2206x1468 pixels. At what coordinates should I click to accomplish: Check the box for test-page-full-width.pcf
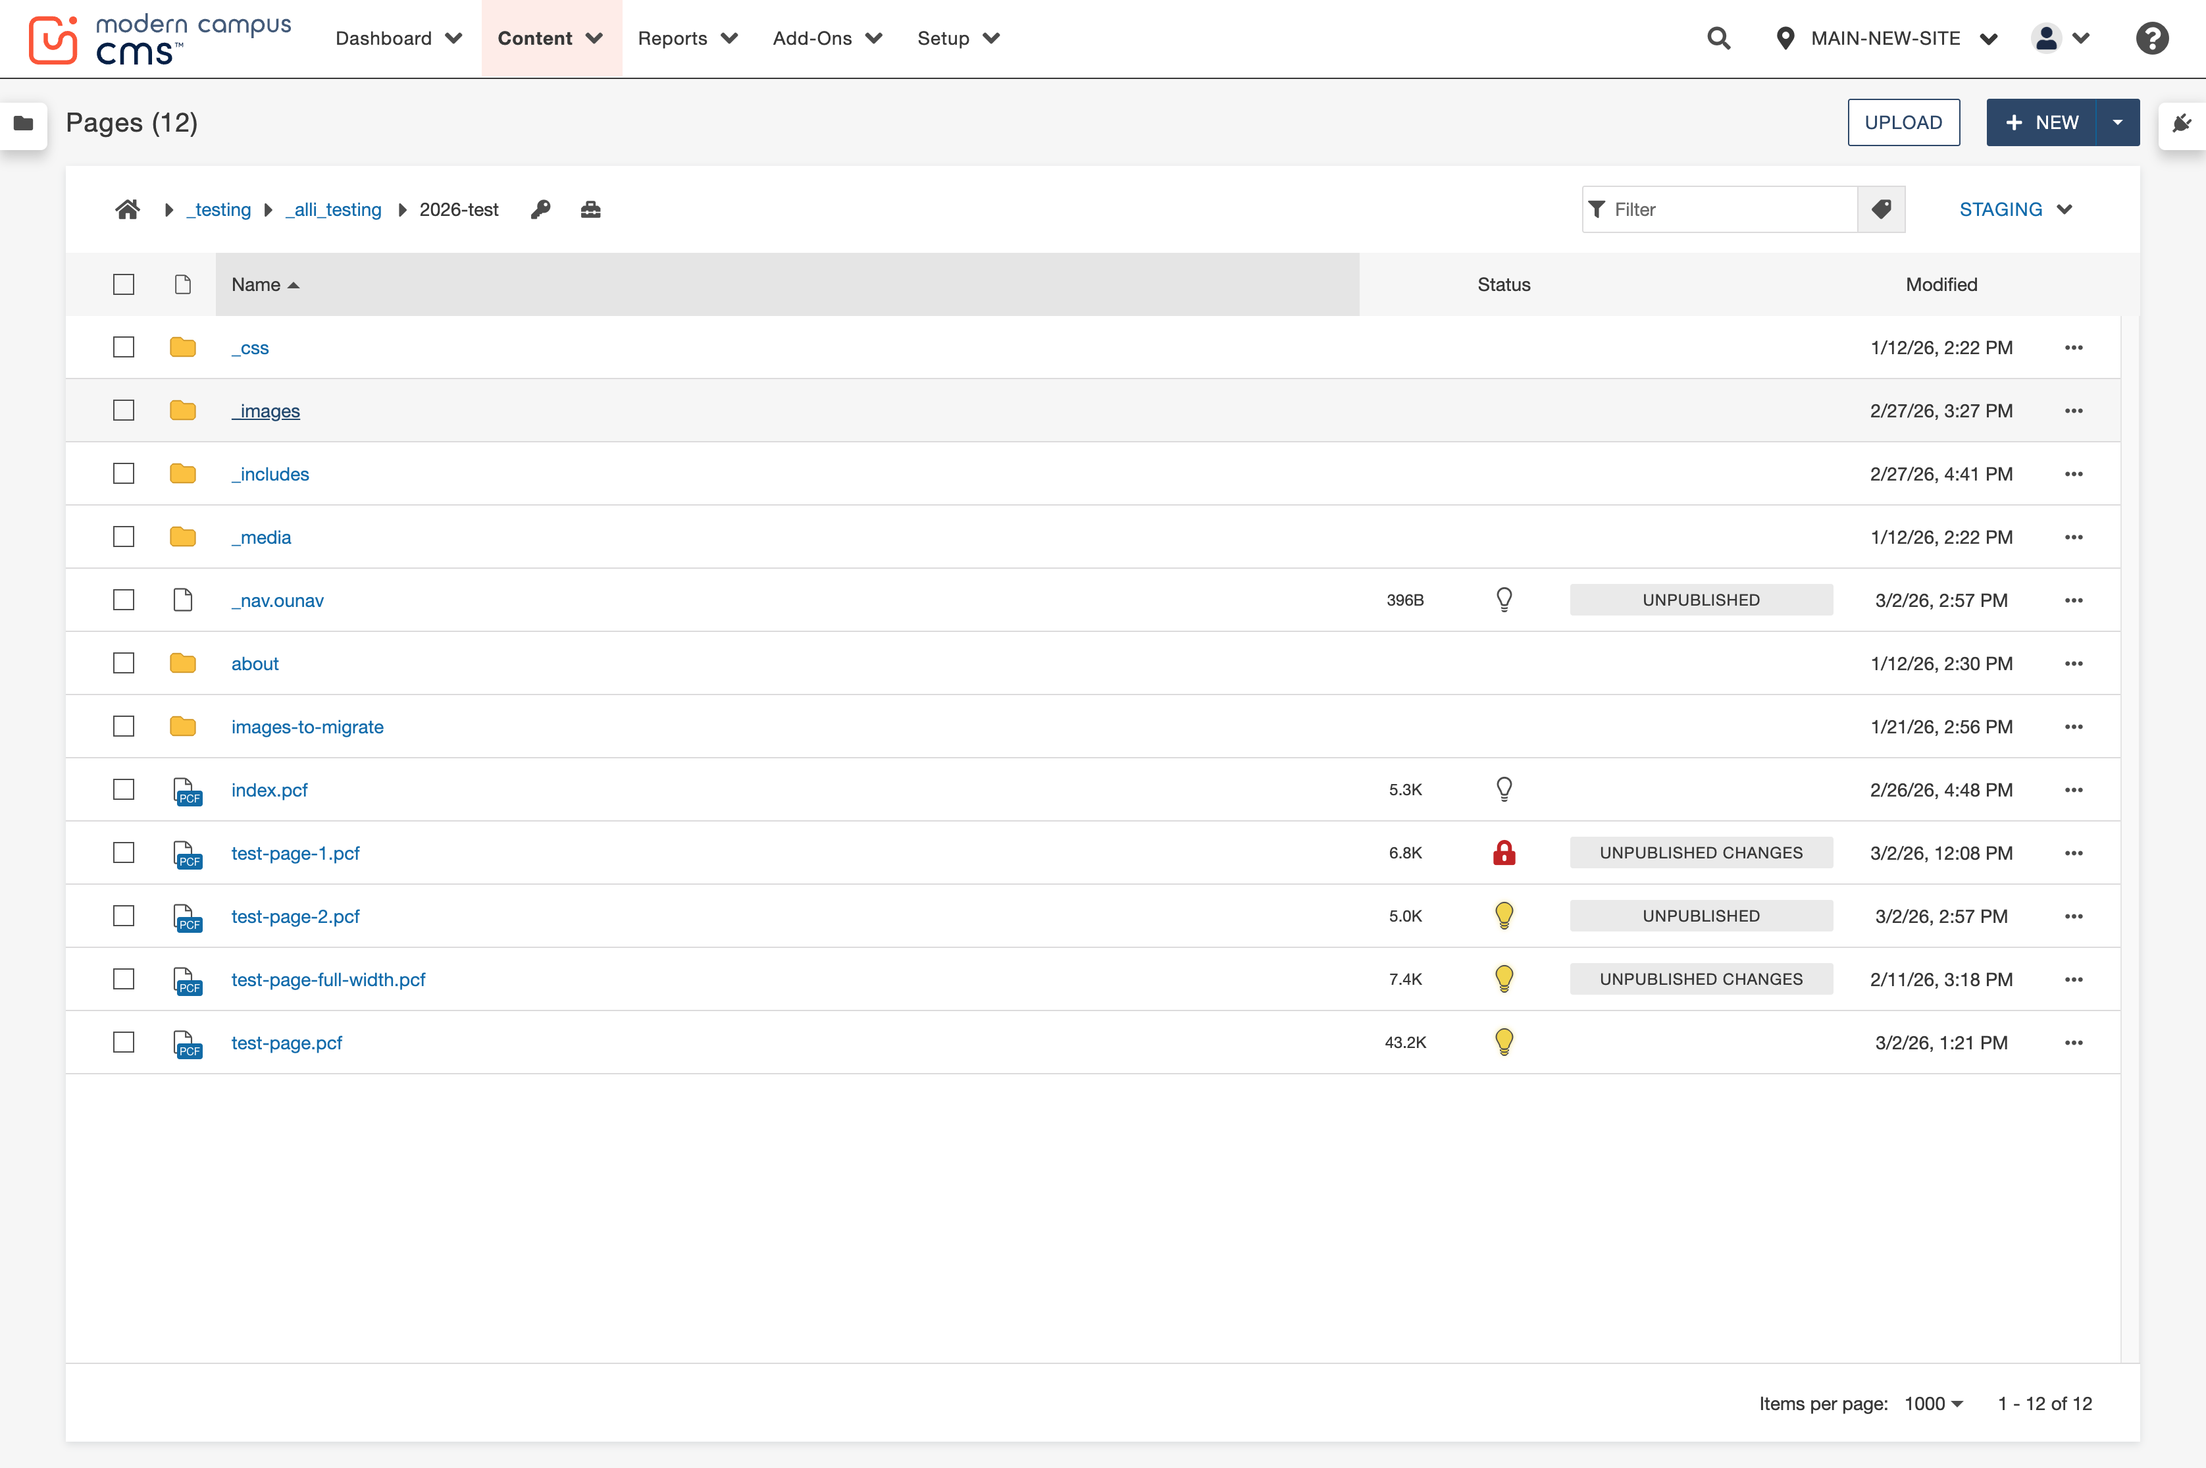click(x=124, y=980)
